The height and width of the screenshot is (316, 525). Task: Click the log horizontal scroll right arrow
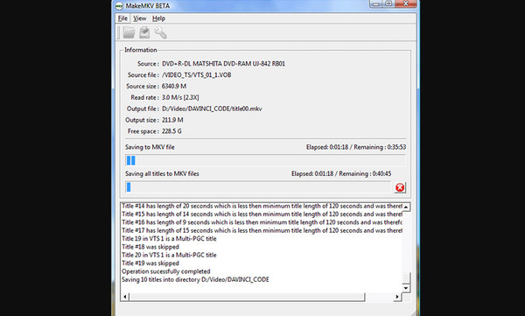(397, 297)
